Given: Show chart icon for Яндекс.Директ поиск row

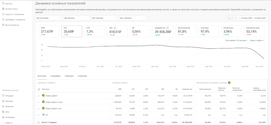Looking at the screenshot, I should click(39, 102).
